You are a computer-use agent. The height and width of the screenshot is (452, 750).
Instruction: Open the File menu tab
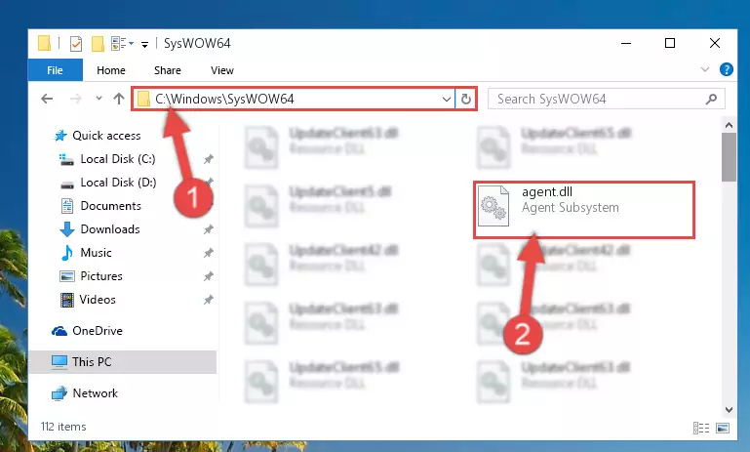click(55, 70)
